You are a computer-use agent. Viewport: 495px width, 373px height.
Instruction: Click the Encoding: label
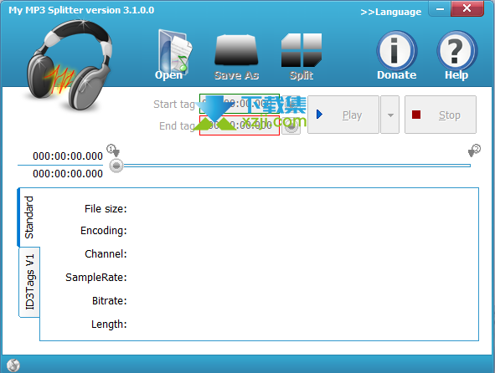[x=104, y=231]
